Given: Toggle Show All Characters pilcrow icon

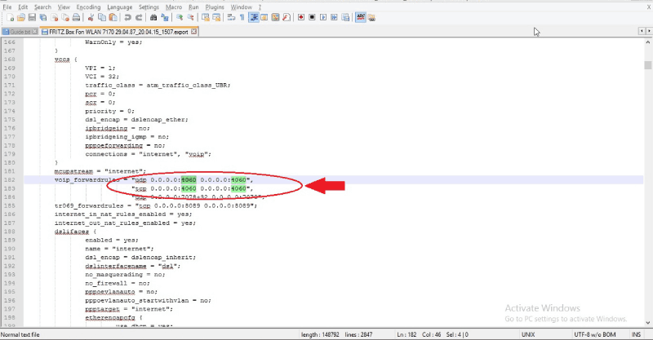Looking at the screenshot, I should coord(242,17).
